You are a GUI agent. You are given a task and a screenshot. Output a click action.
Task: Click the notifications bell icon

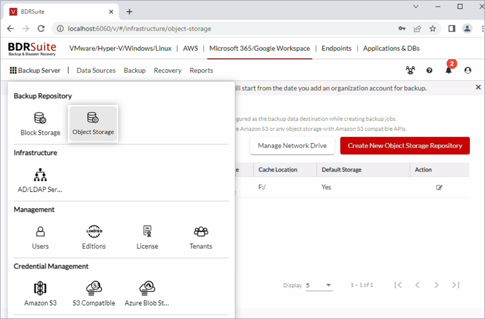click(x=449, y=70)
